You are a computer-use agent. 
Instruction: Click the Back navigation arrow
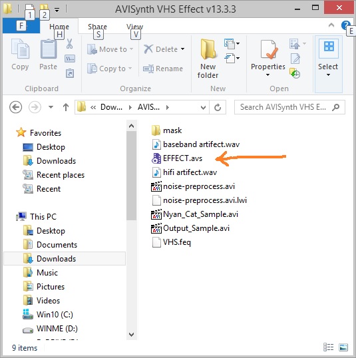(x=15, y=107)
